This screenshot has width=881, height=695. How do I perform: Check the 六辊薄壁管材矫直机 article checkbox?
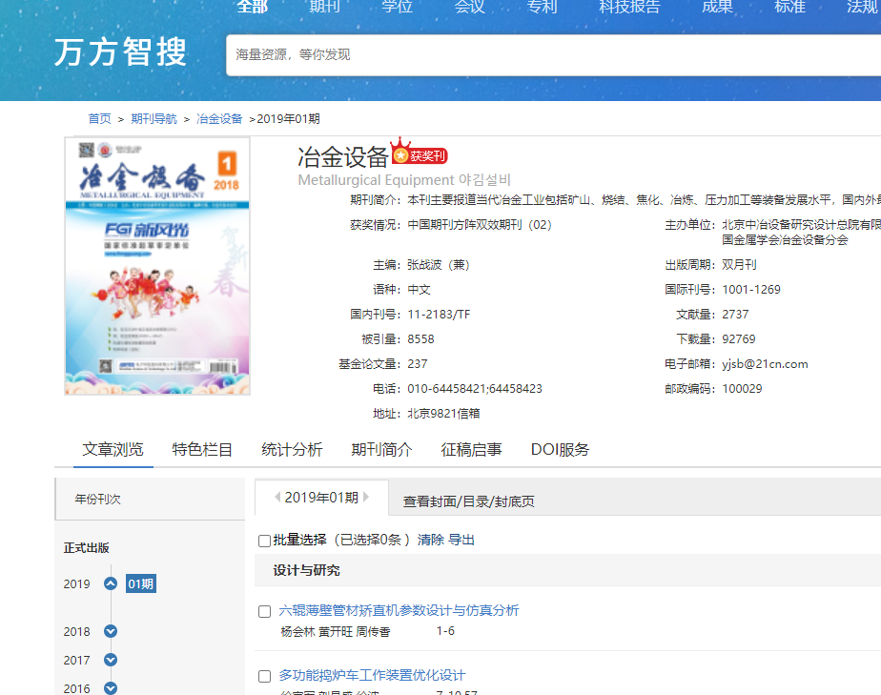(x=265, y=611)
